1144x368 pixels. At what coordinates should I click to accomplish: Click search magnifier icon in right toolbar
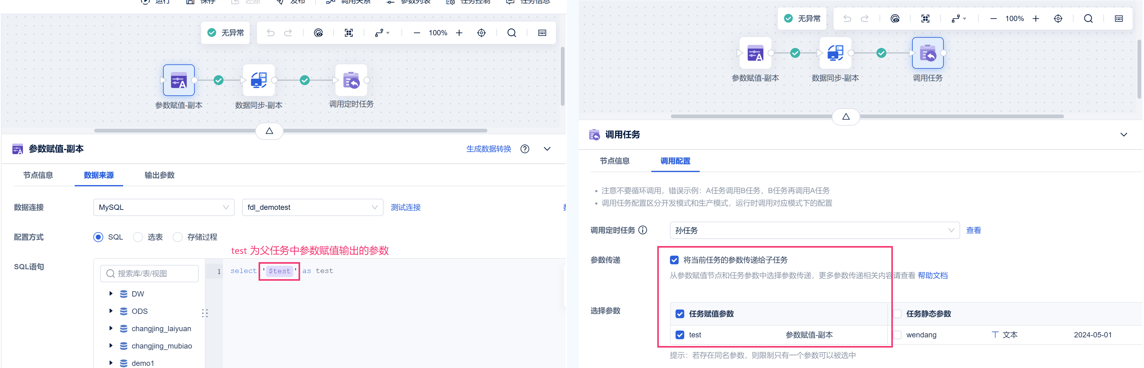tap(1088, 19)
